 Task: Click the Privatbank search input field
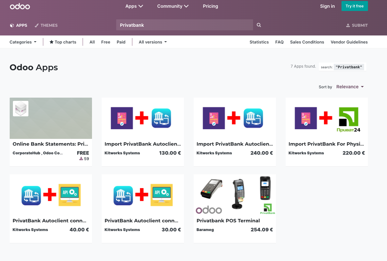[x=185, y=25]
